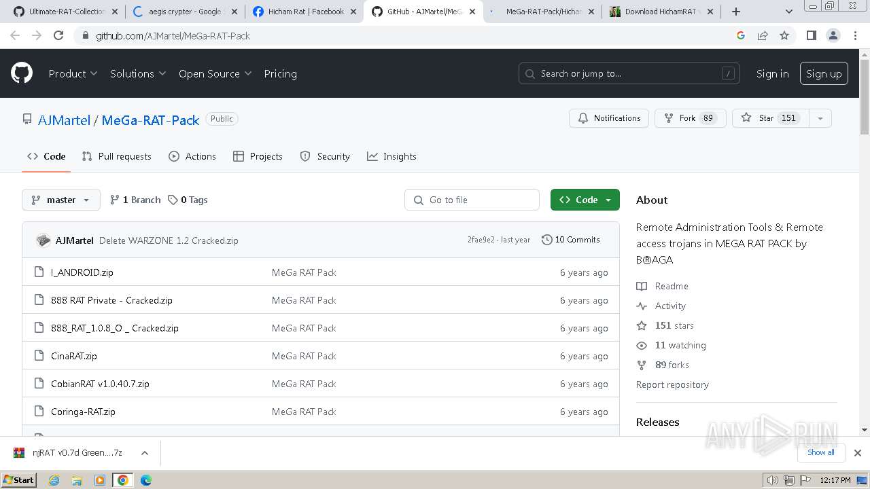This screenshot has width=870, height=489.
Task: Click the Go to file search field
Action: (472, 200)
